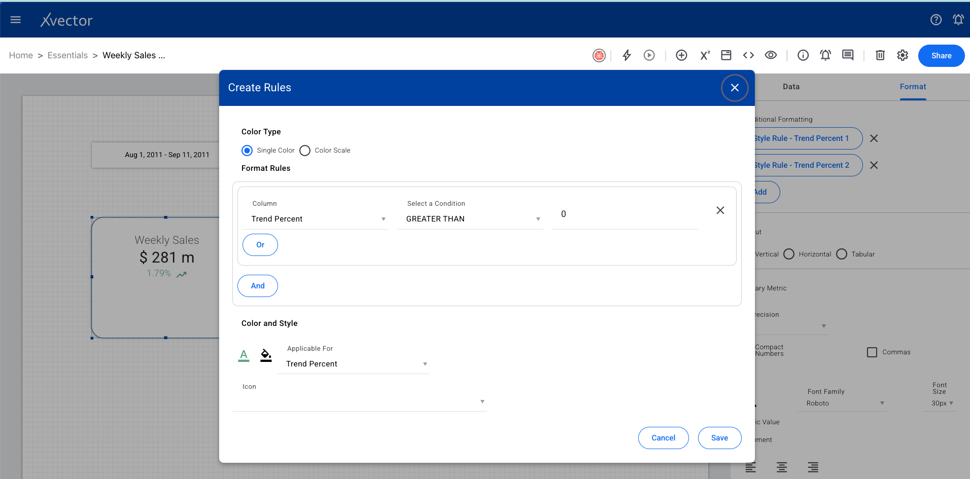
Task: Click the Weekly Sales breadcrumb
Action: point(134,55)
